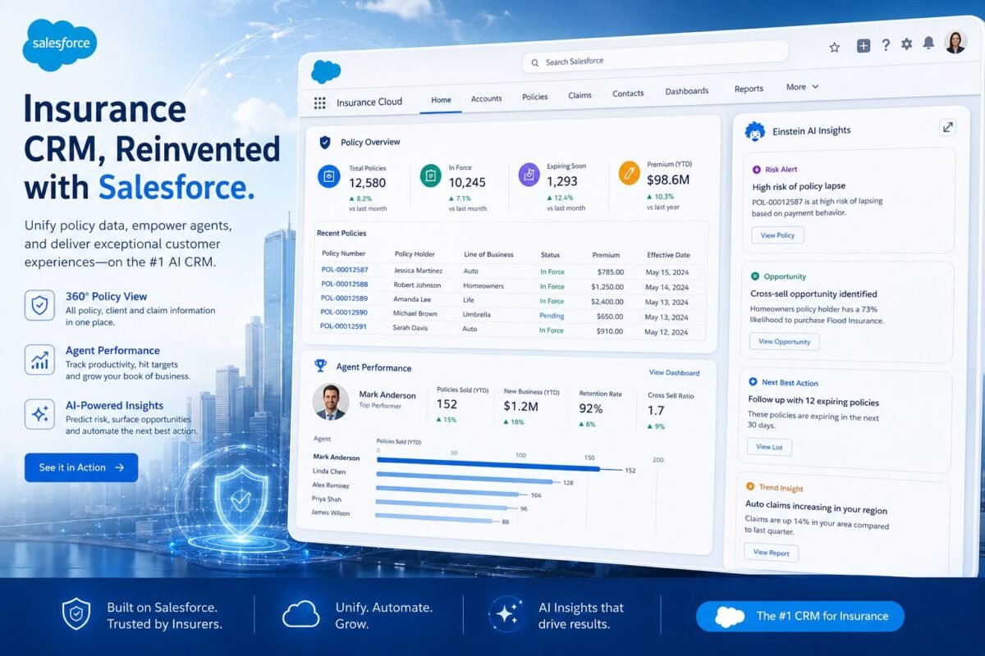Click The #1 CRM for Insurance button

coord(800,616)
